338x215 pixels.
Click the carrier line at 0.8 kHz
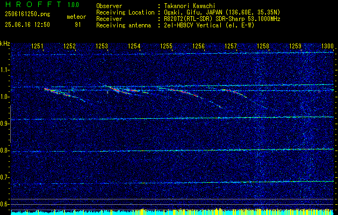(172, 150)
